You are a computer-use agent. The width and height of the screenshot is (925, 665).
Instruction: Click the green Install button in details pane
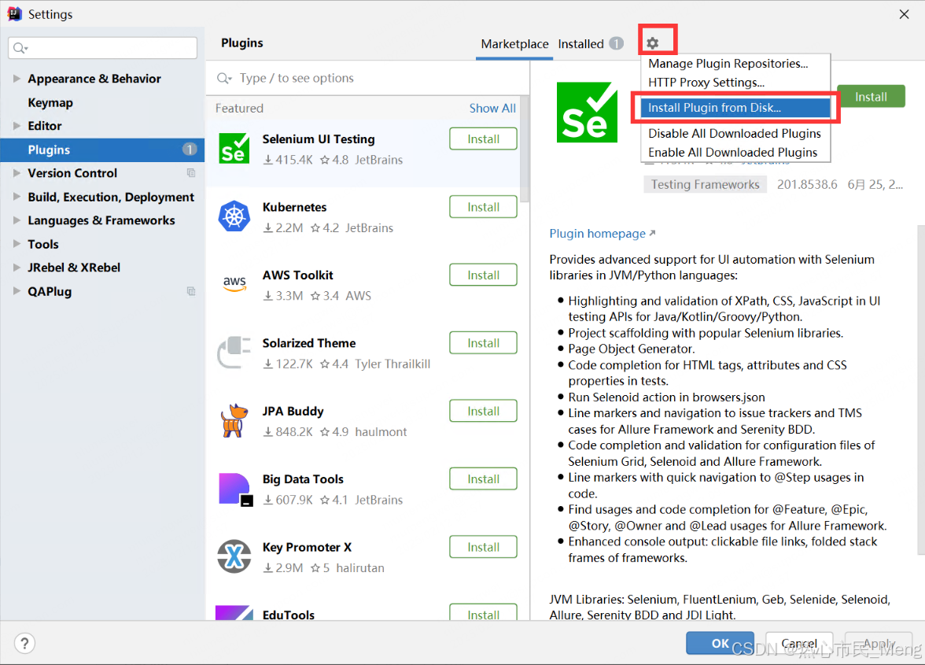coord(871,97)
